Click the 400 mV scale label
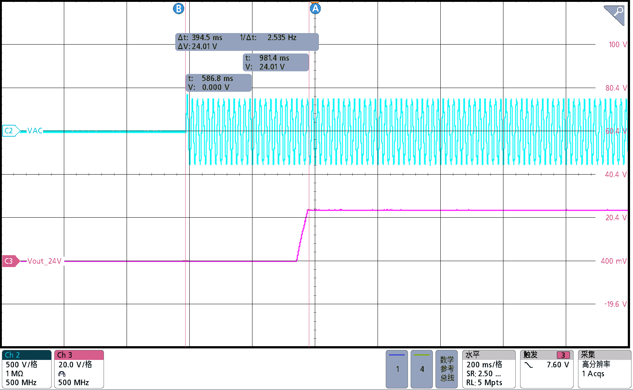633x390 pixels. tap(614, 261)
